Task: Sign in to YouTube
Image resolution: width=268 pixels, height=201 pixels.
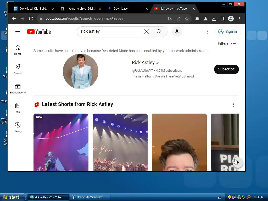Action: [228, 32]
